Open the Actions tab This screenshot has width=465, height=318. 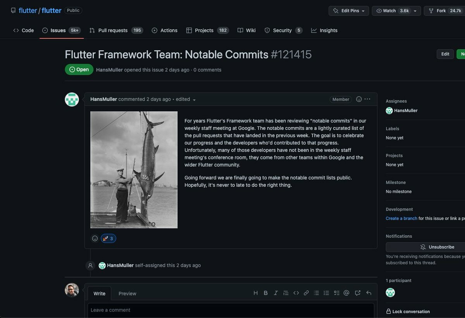click(x=164, y=30)
